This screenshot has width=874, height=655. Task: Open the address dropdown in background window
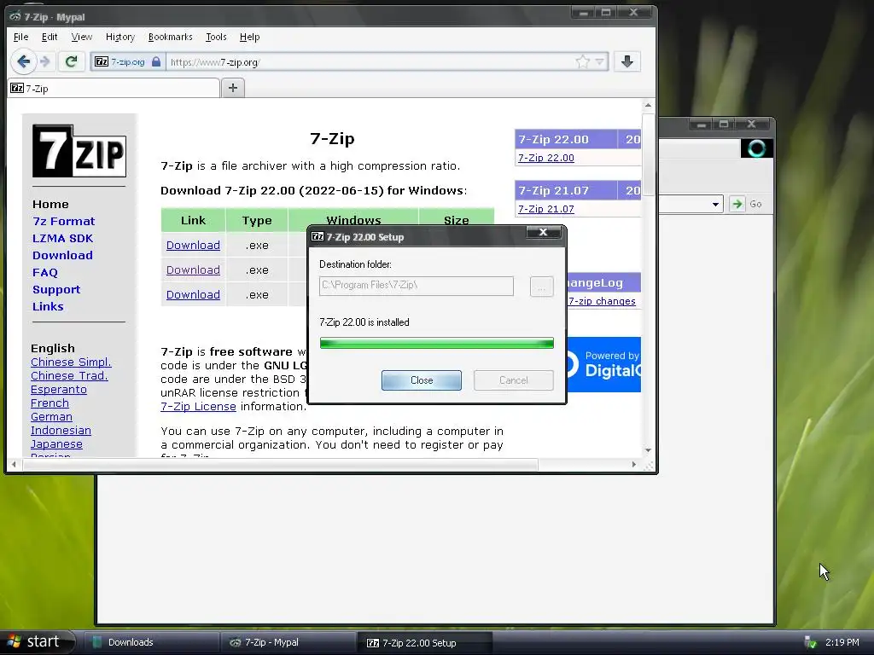[716, 205]
